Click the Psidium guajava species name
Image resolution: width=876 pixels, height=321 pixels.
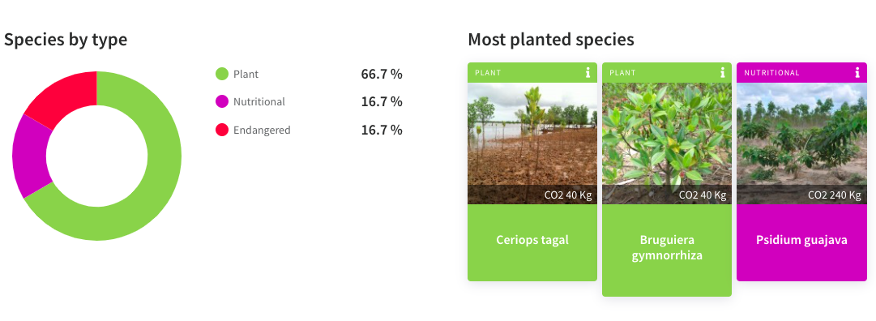point(801,240)
